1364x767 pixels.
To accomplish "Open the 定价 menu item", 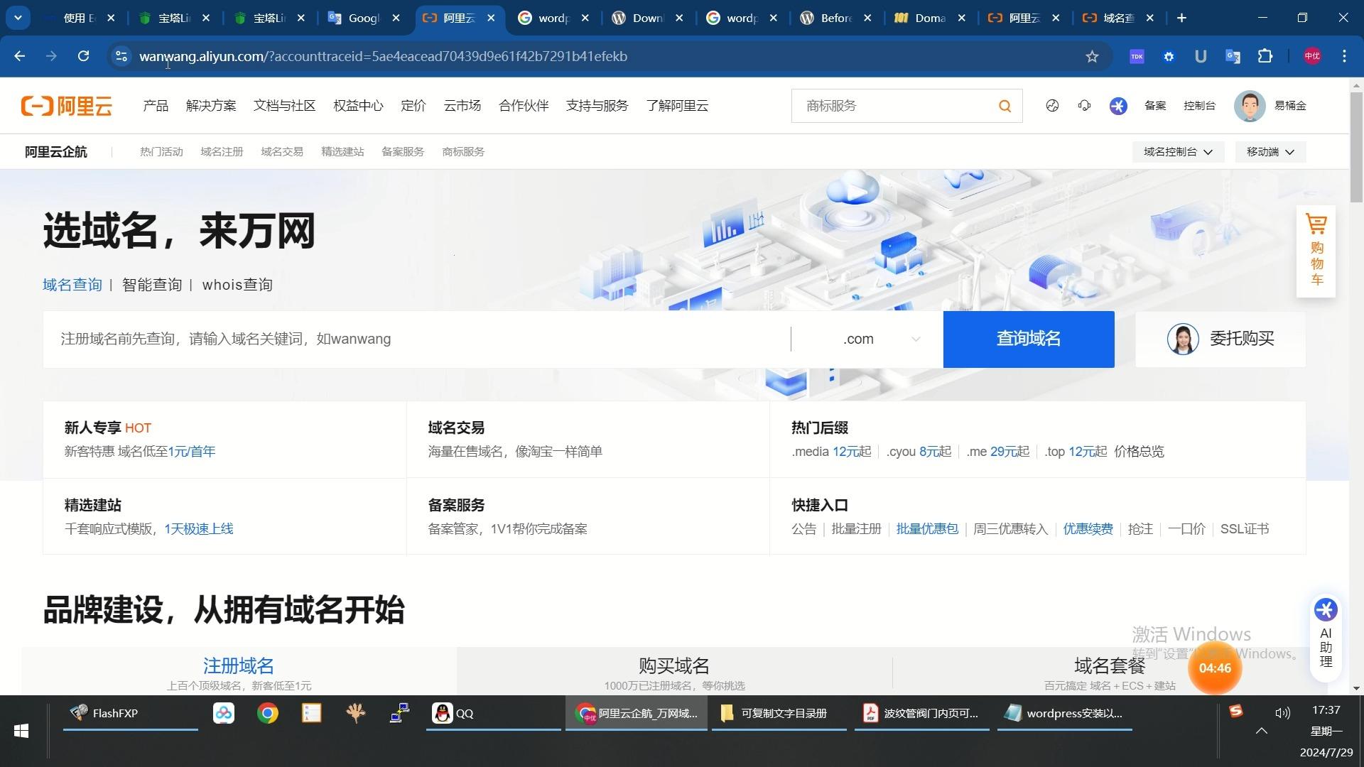I will click(413, 106).
